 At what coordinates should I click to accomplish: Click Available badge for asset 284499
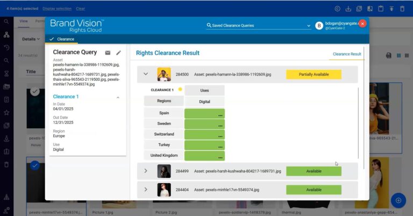[314, 171]
